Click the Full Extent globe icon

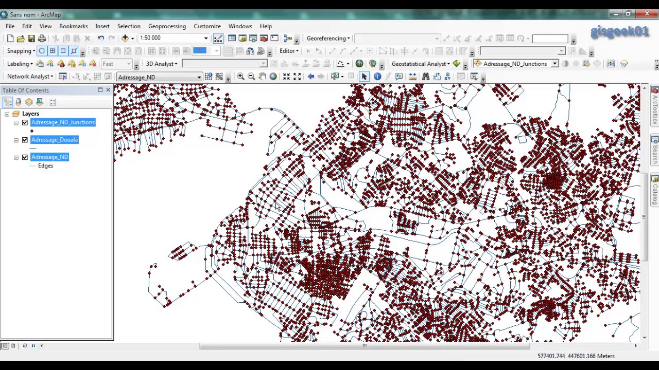click(273, 77)
